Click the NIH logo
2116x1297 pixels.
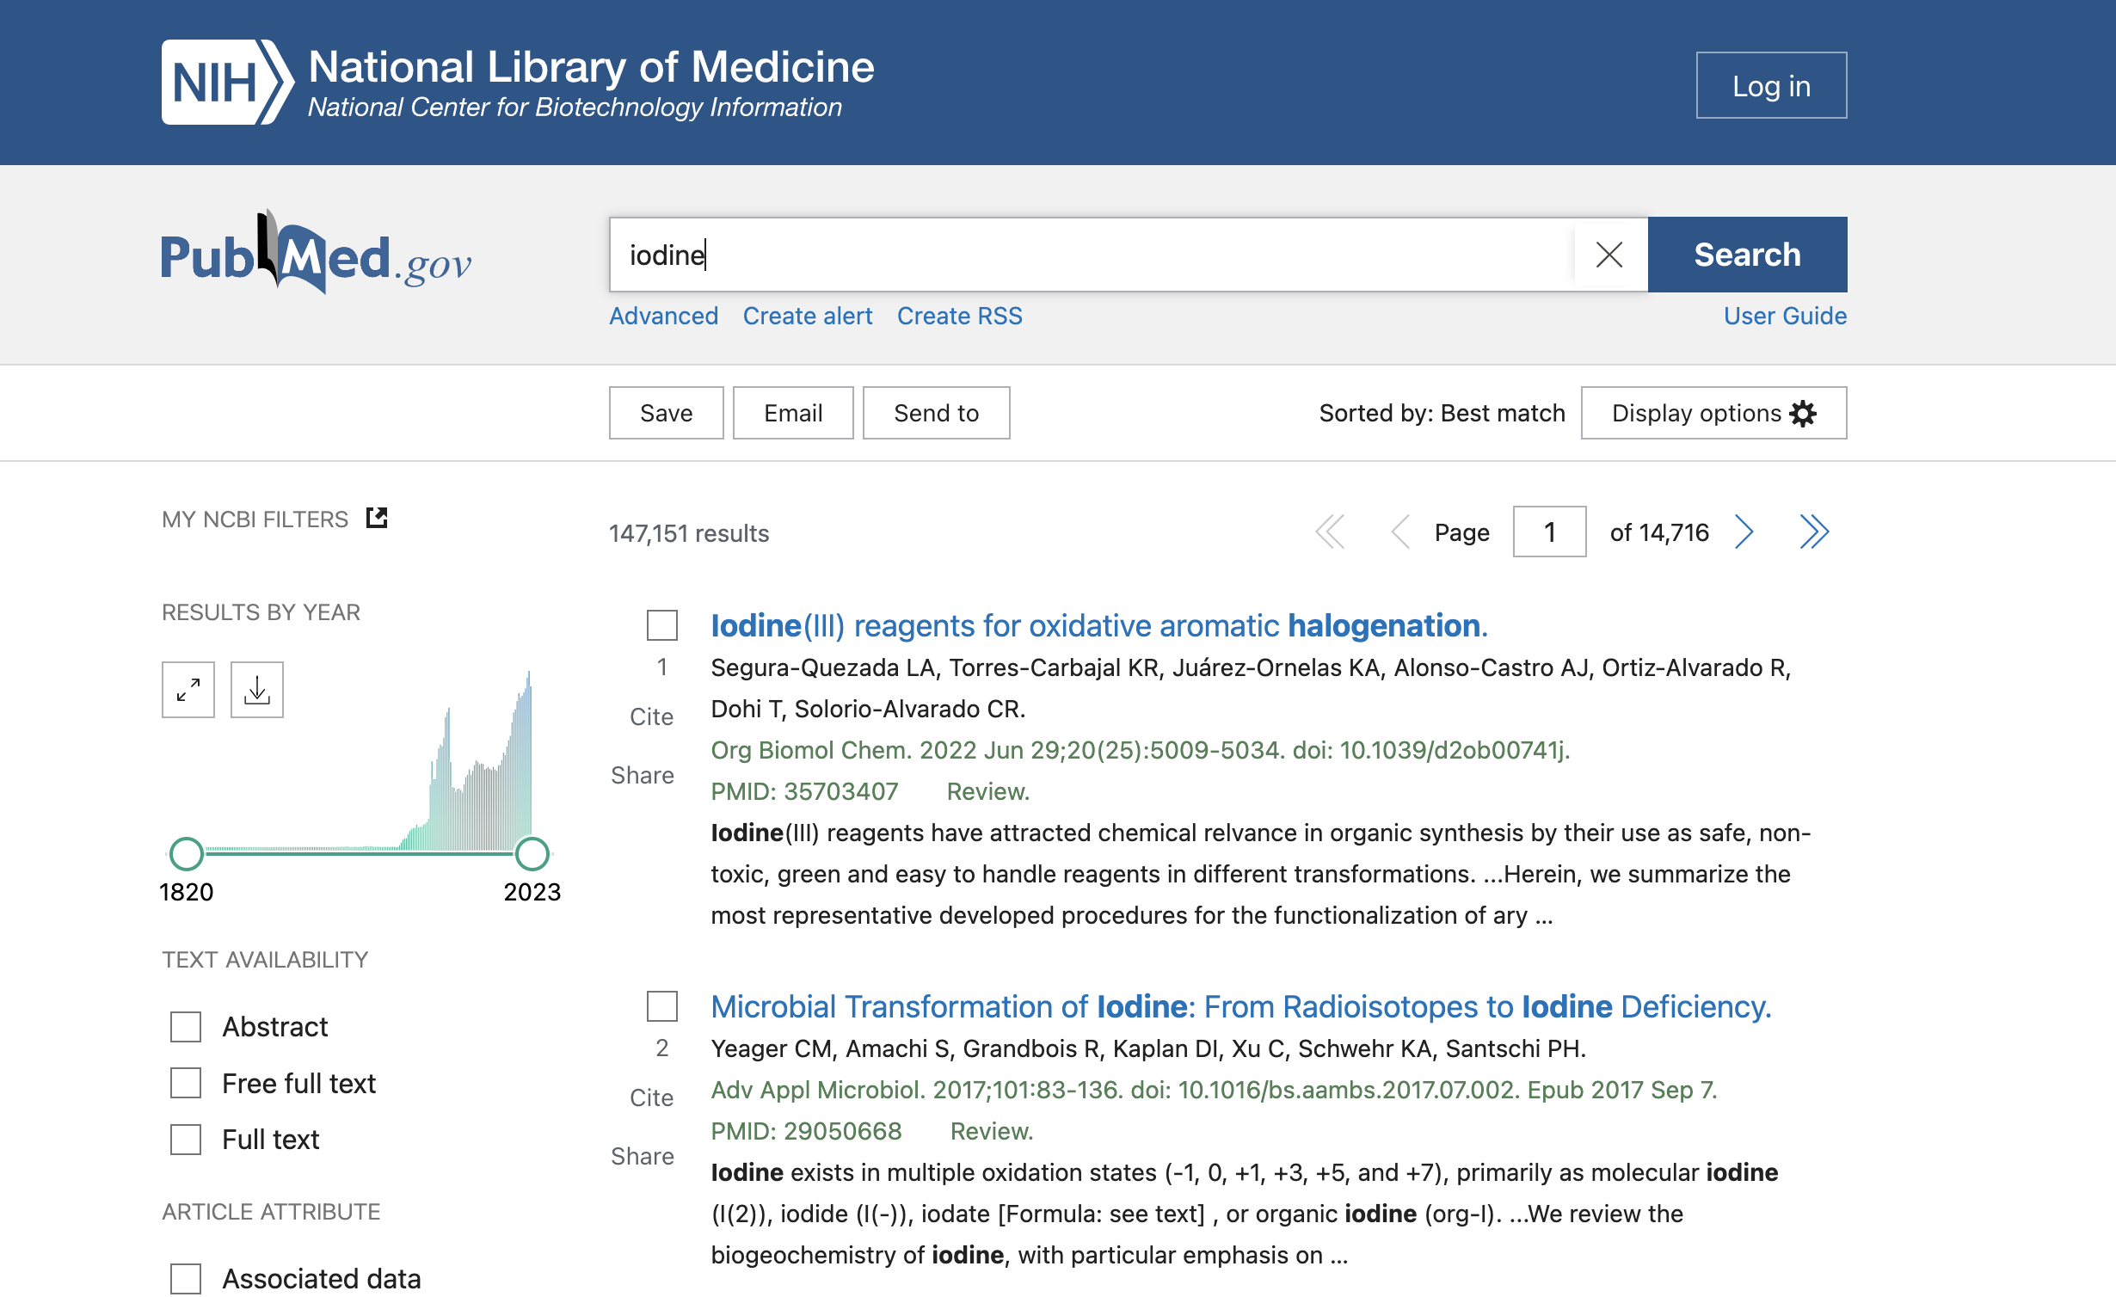point(227,83)
